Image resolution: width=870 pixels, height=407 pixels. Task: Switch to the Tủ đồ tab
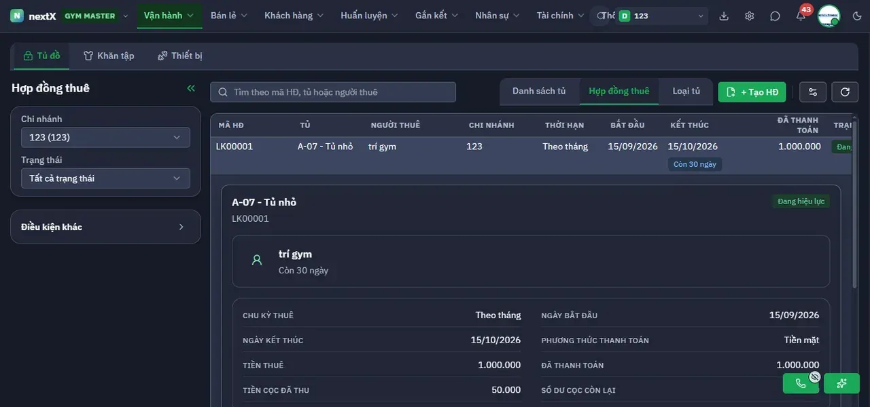click(41, 56)
